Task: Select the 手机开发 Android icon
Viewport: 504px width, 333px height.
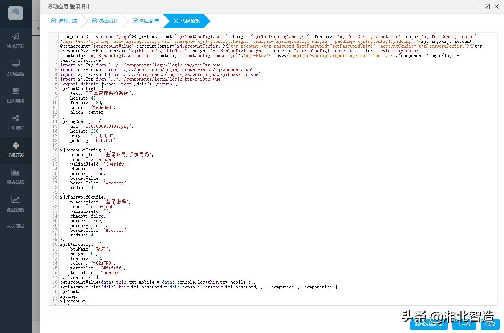Action: tap(15, 149)
